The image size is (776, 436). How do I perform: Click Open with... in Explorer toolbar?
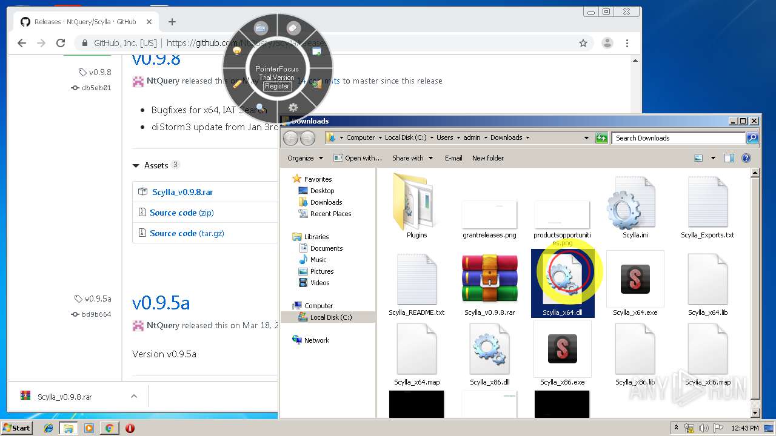358,158
